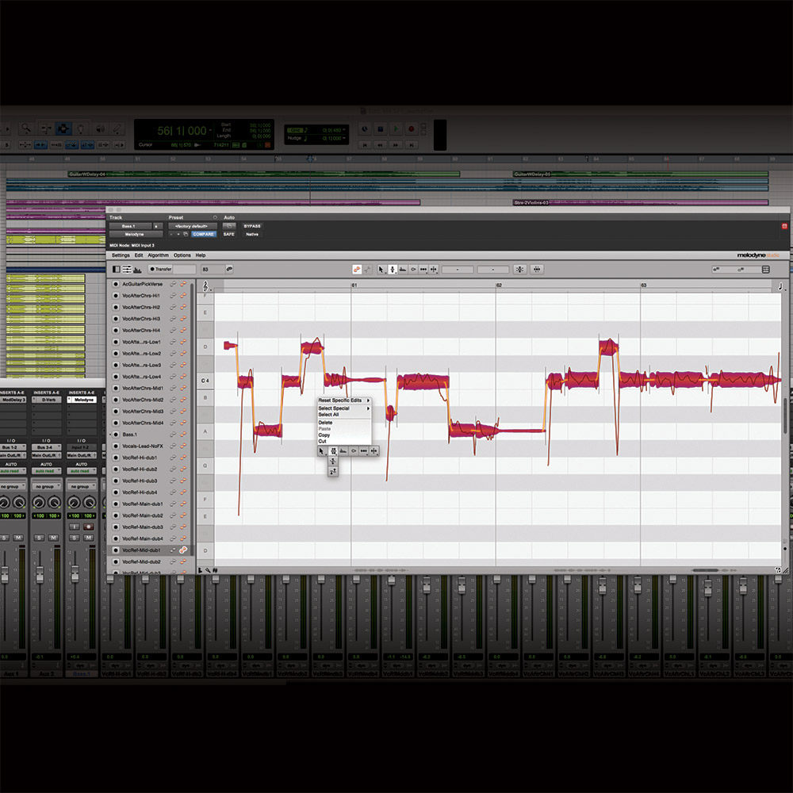
Task: Open the D-Verb insert selector
Action: (x=47, y=400)
